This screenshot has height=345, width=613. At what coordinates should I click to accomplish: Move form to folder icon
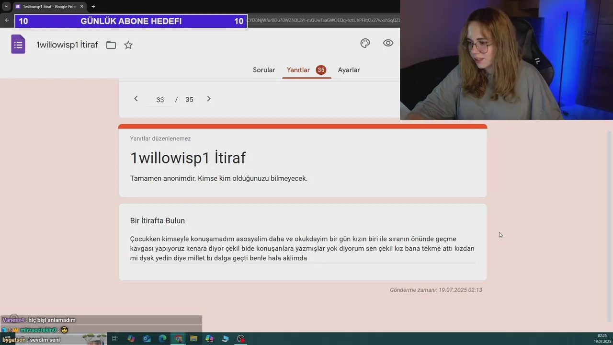[111, 45]
